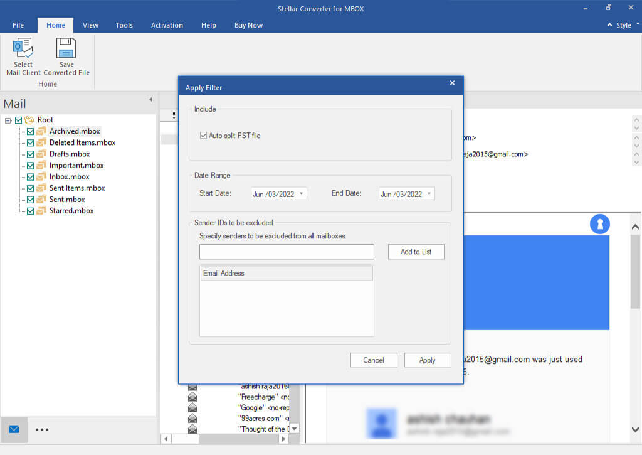The image size is (642, 455).
Task: Click the preview pane scroll-up chevron
Action: [635, 227]
